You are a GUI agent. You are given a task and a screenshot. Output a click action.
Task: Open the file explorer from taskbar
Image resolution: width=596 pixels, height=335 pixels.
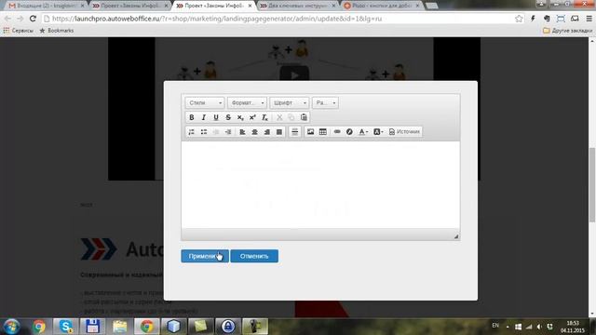click(x=120, y=327)
